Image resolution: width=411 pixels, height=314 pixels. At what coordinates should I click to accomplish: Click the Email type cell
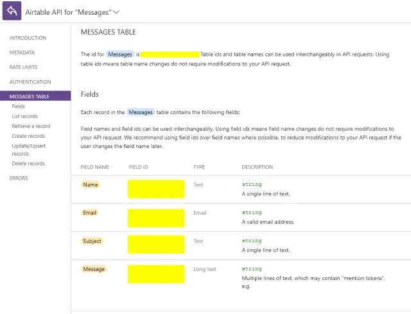tap(200, 213)
